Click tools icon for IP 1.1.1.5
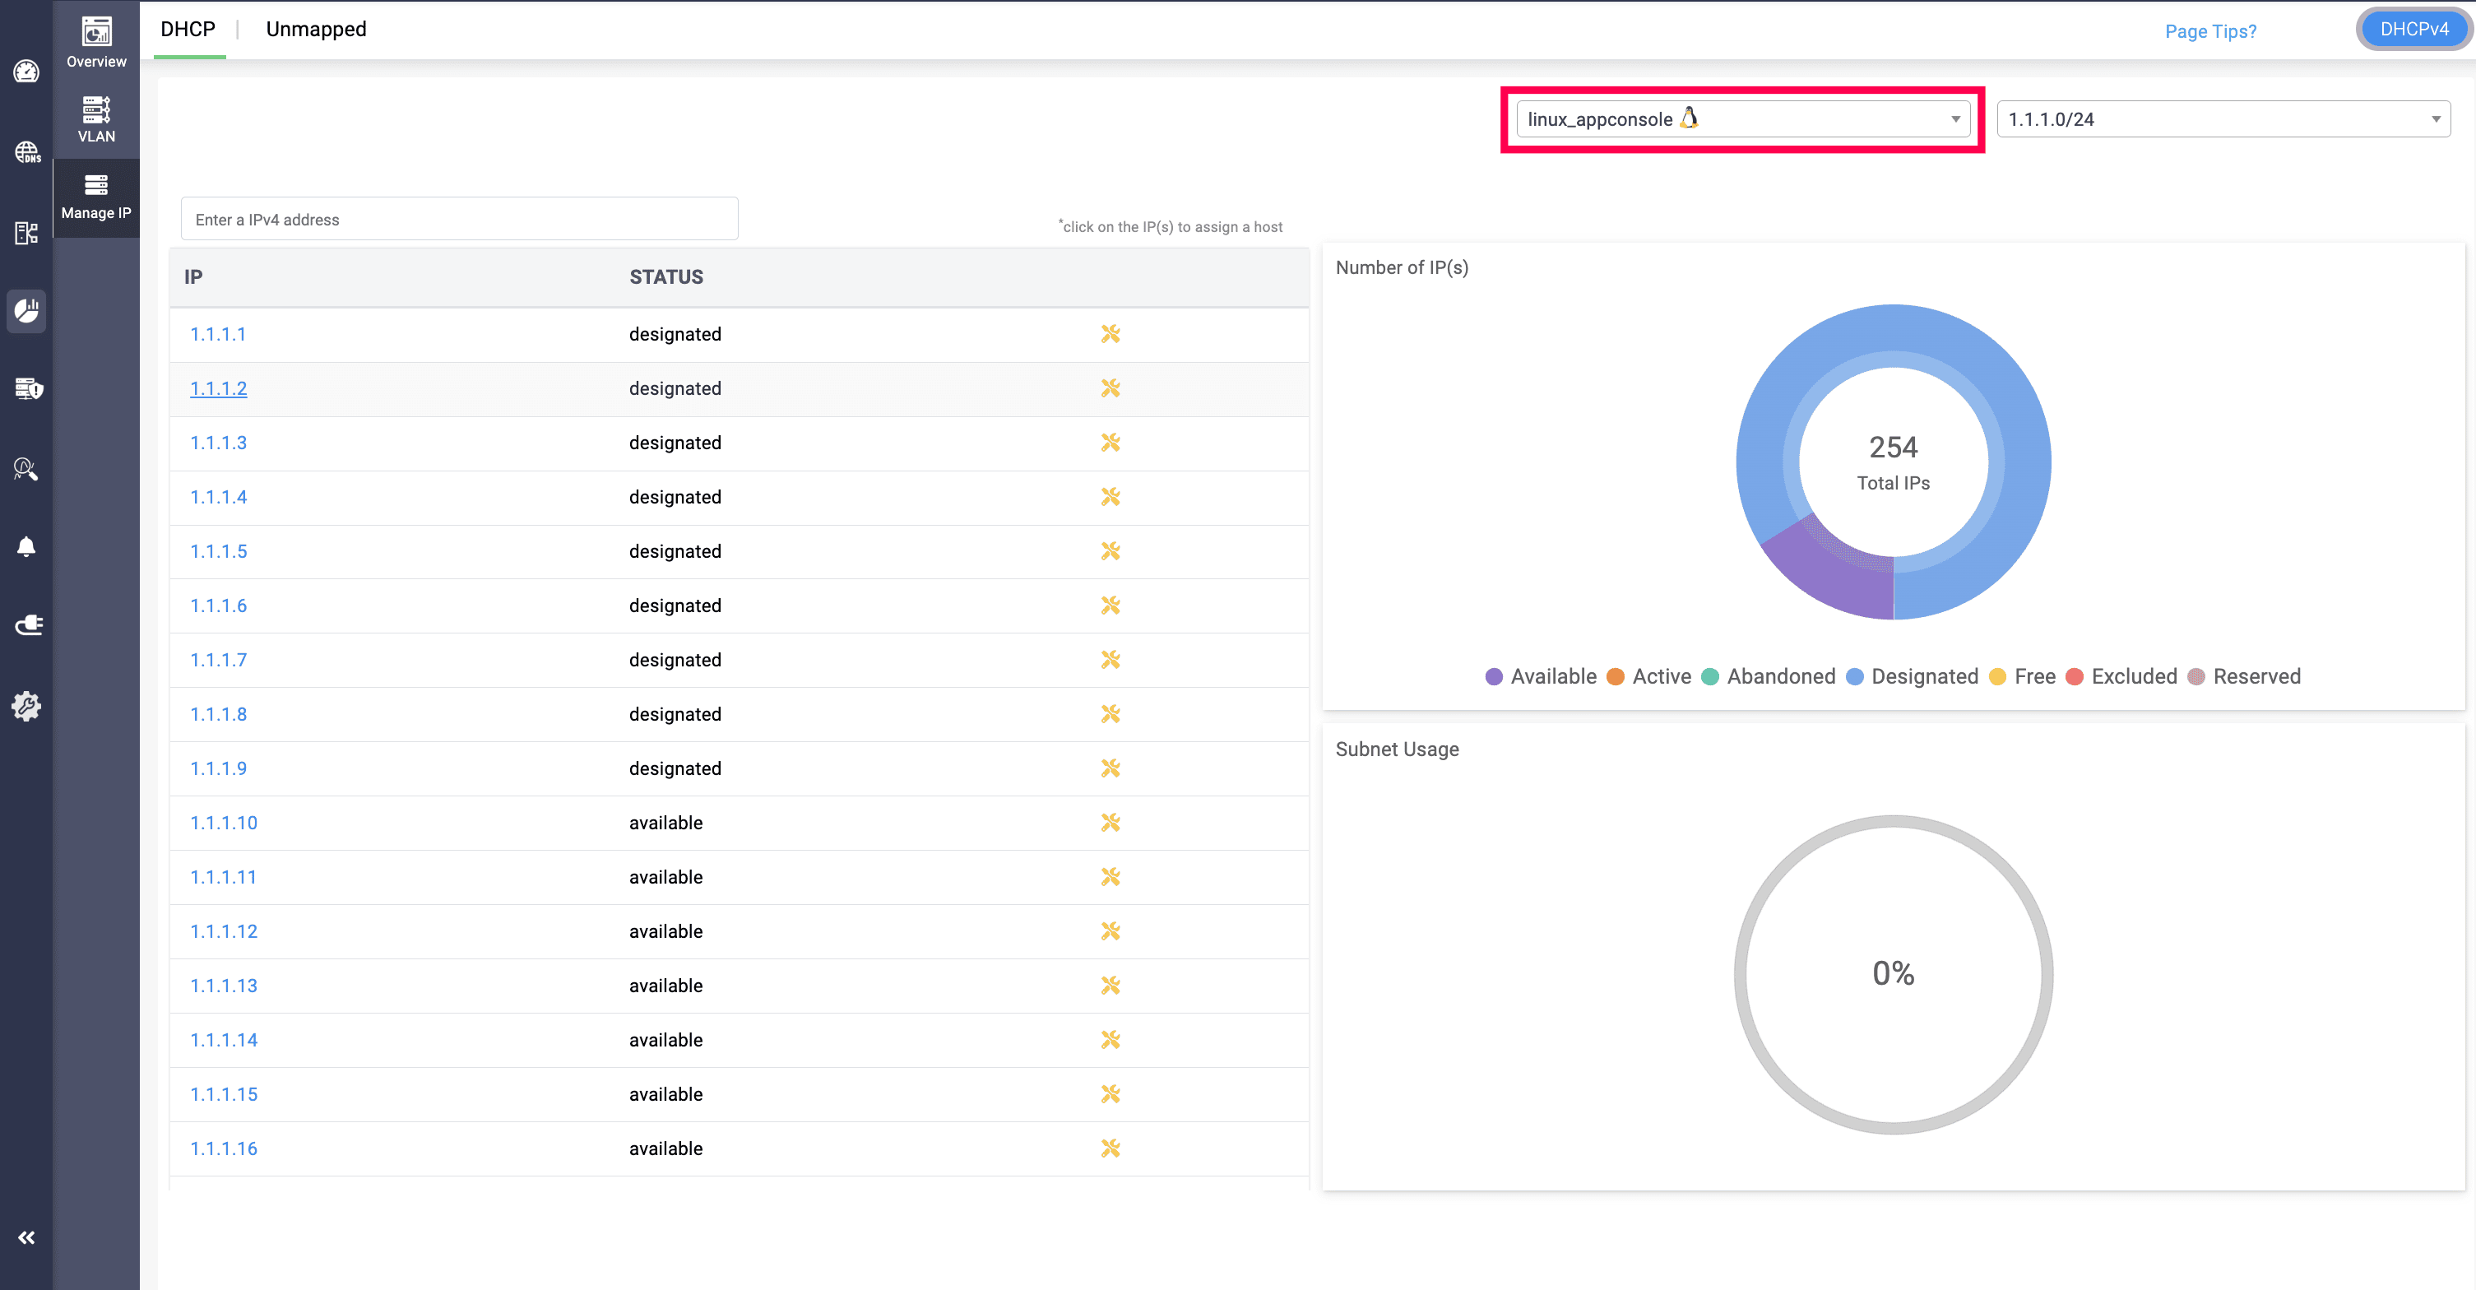Viewport: 2476px width, 1290px height. coord(1110,550)
